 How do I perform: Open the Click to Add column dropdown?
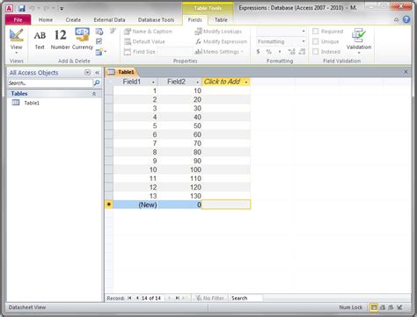tap(246, 83)
